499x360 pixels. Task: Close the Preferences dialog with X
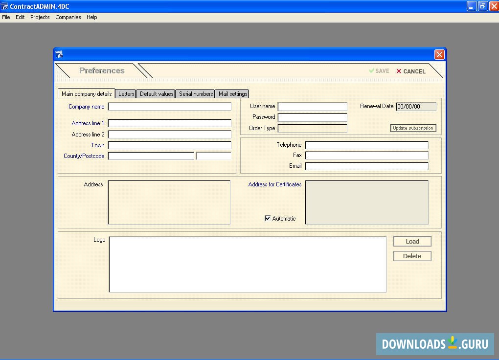coord(439,54)
